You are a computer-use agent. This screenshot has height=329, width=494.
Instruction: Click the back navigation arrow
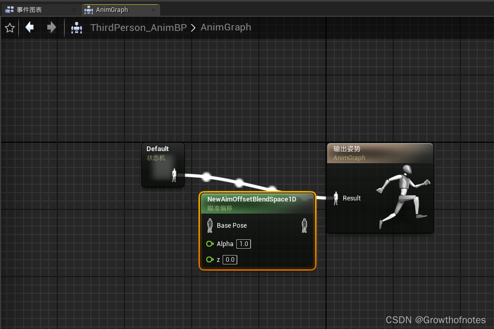29,27
